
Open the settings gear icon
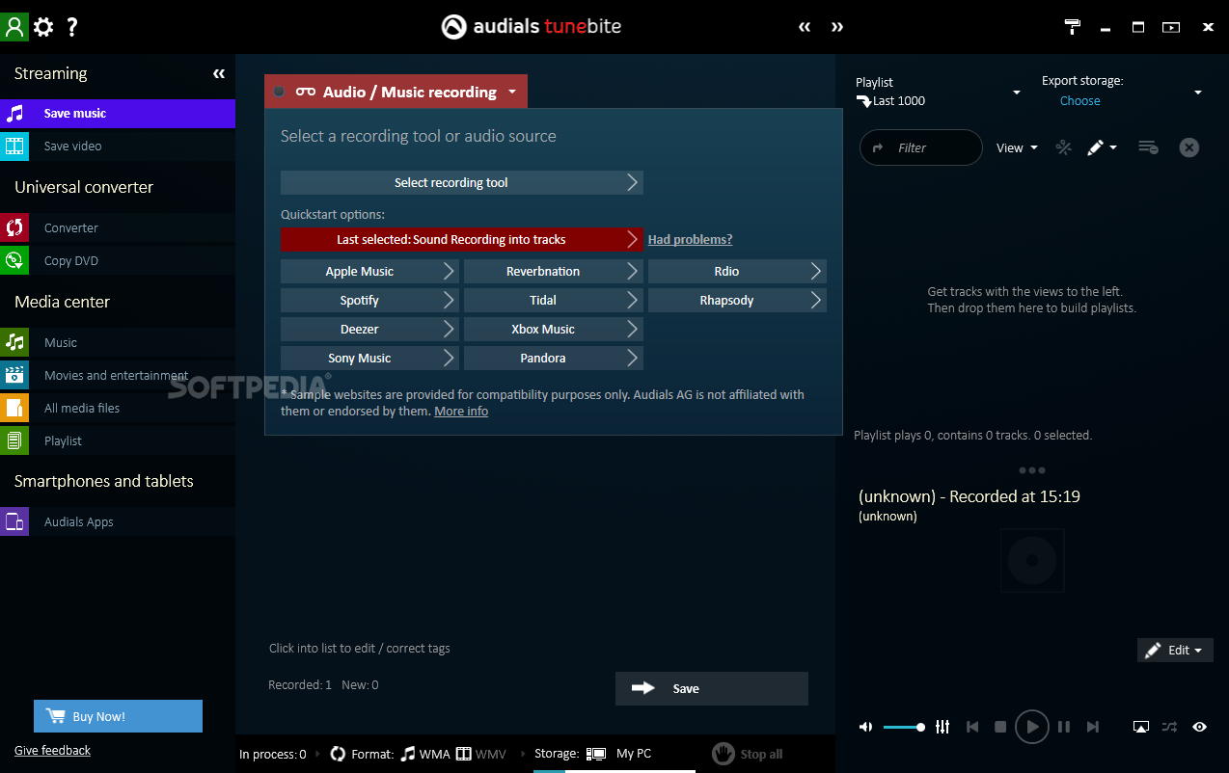(43, 27)
